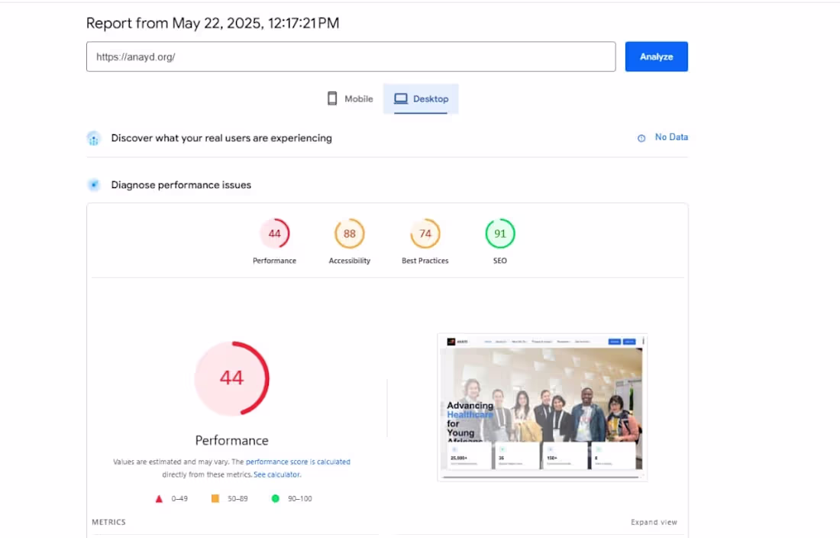Click the orange square 50–89 legend marker
This screenshot has width=840, height=538.
point(215,498)
